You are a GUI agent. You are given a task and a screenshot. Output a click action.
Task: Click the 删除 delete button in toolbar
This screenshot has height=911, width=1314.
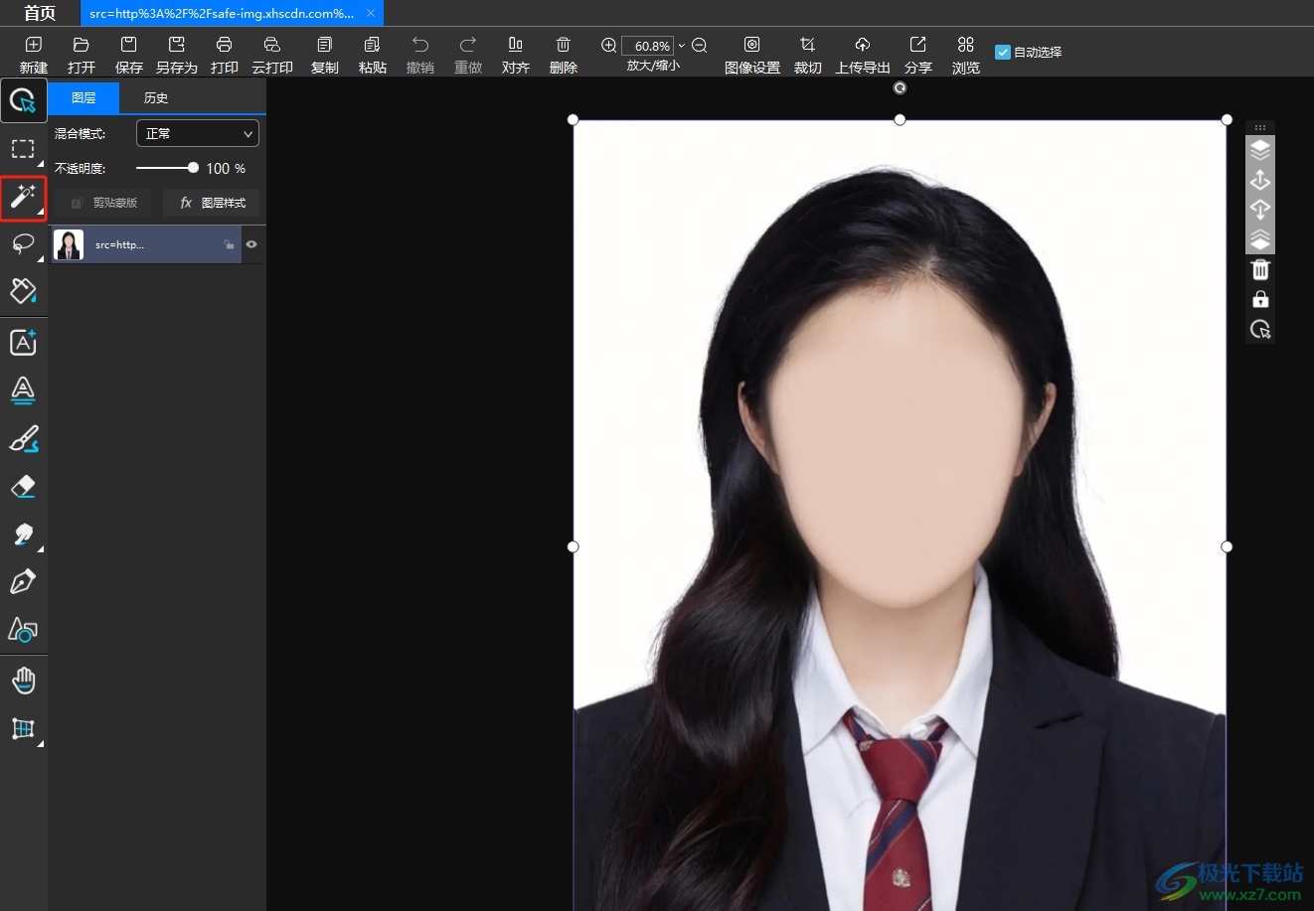(x=564, y=55)
